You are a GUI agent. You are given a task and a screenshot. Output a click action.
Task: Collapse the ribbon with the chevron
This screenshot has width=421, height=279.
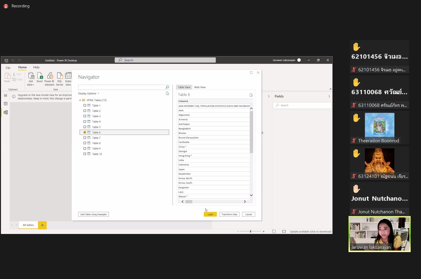pos(330,89)
